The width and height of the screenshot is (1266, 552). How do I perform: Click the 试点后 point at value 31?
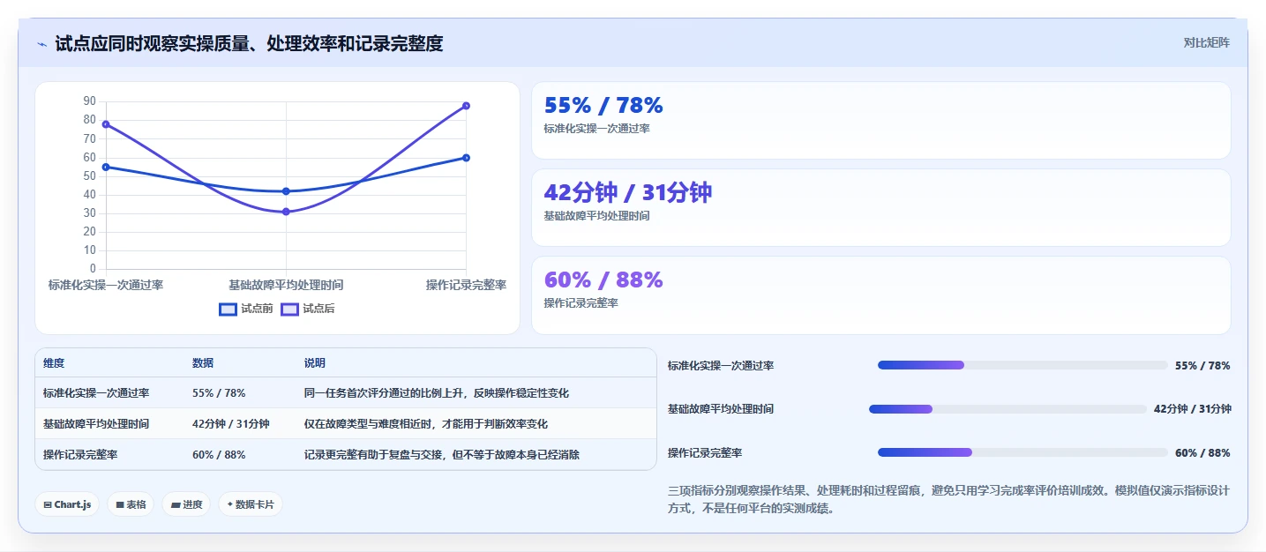(x=286, y=212)
